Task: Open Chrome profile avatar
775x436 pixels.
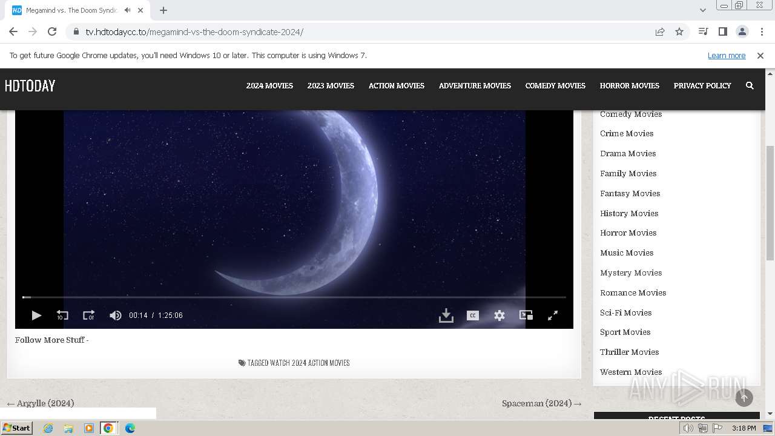Action: (742, 31)
